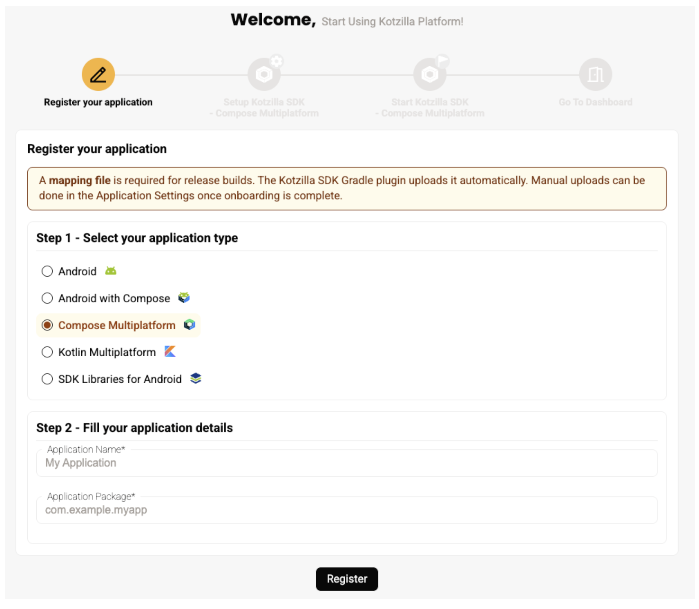Click the SDK Libraries stacked layers icon
Screen dimensions: 699x609
point(195,378)
